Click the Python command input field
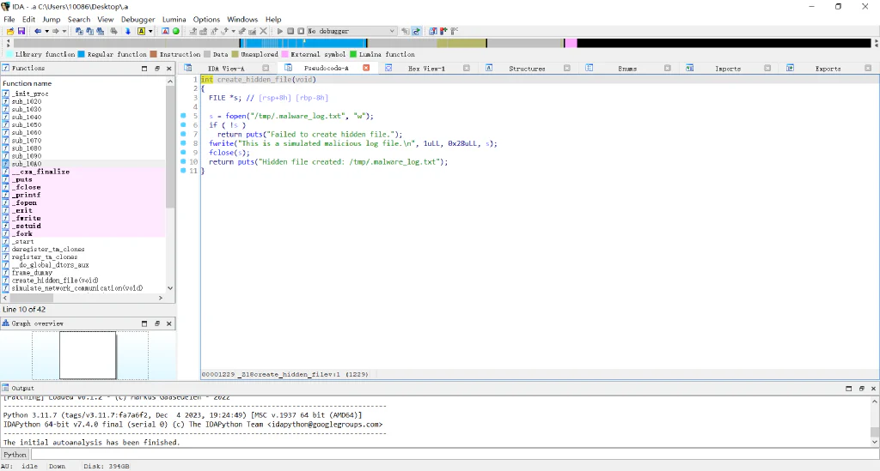 [455, 455]
